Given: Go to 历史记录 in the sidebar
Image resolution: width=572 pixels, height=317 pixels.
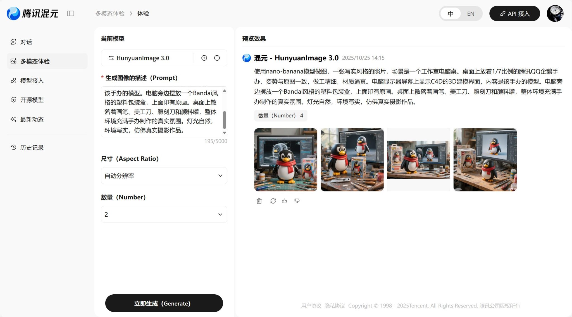Looking at the screenshot, I should 32,147.
